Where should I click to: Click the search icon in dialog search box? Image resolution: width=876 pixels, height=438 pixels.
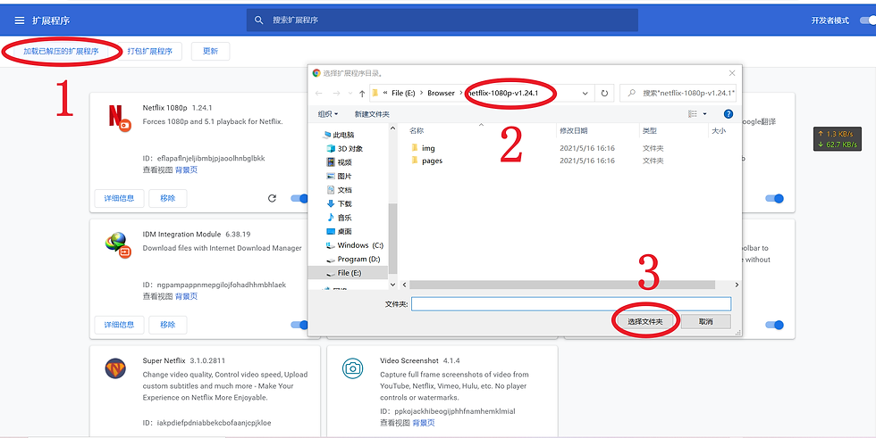click(x=631, y=93)
